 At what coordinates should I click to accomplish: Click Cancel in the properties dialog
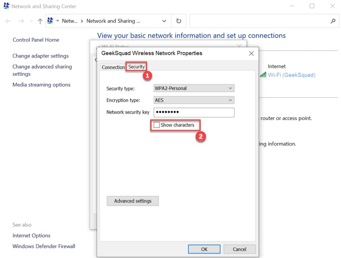tap(239, 249)
